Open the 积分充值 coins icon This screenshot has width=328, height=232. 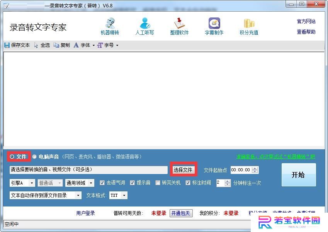(x=249, y=23)
